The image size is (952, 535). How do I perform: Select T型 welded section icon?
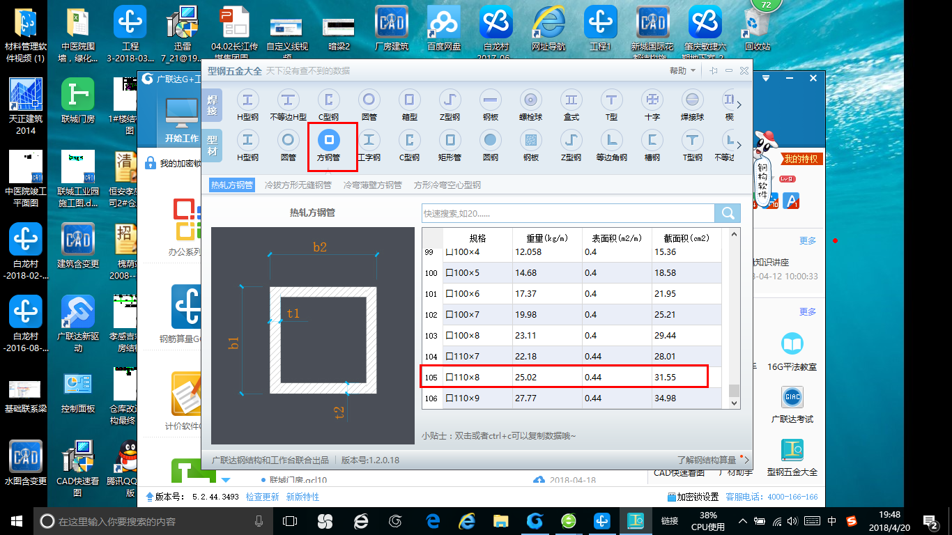612,106
